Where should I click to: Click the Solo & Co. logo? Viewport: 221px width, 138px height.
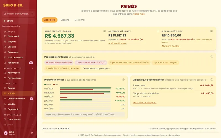[x=13, y=5]
